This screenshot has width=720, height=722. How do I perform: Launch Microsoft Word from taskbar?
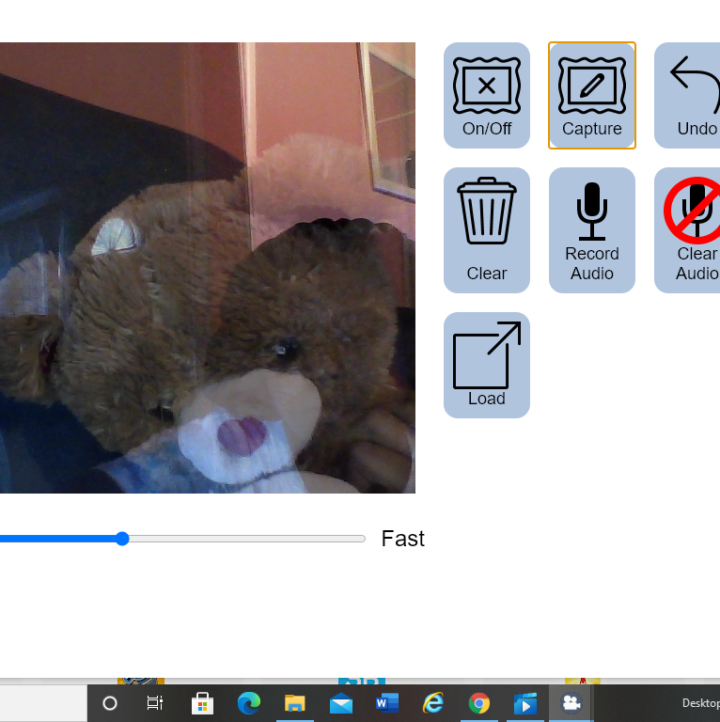pyautogui.click(x=386, y=703)
